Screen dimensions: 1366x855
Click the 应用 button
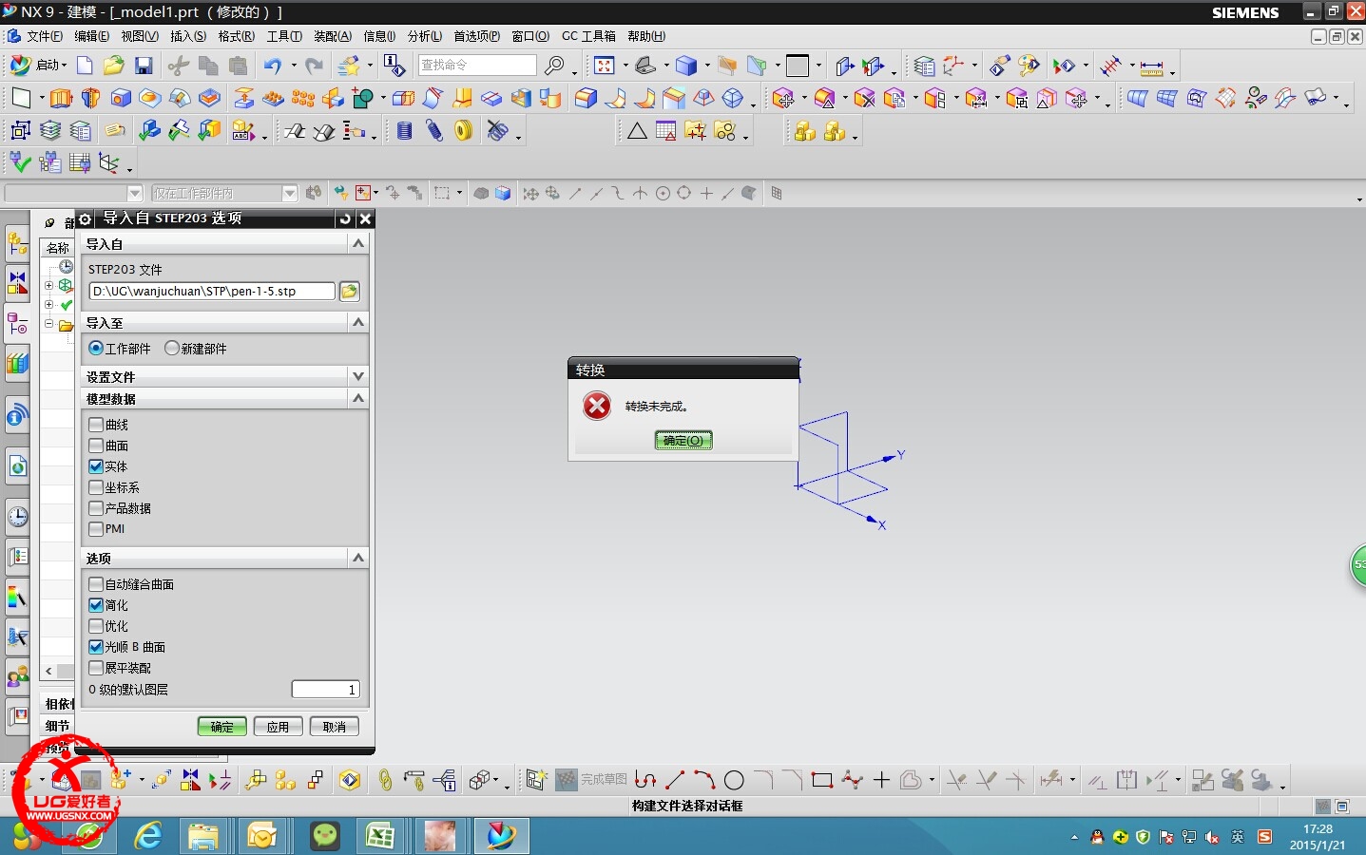pos(279,727)
